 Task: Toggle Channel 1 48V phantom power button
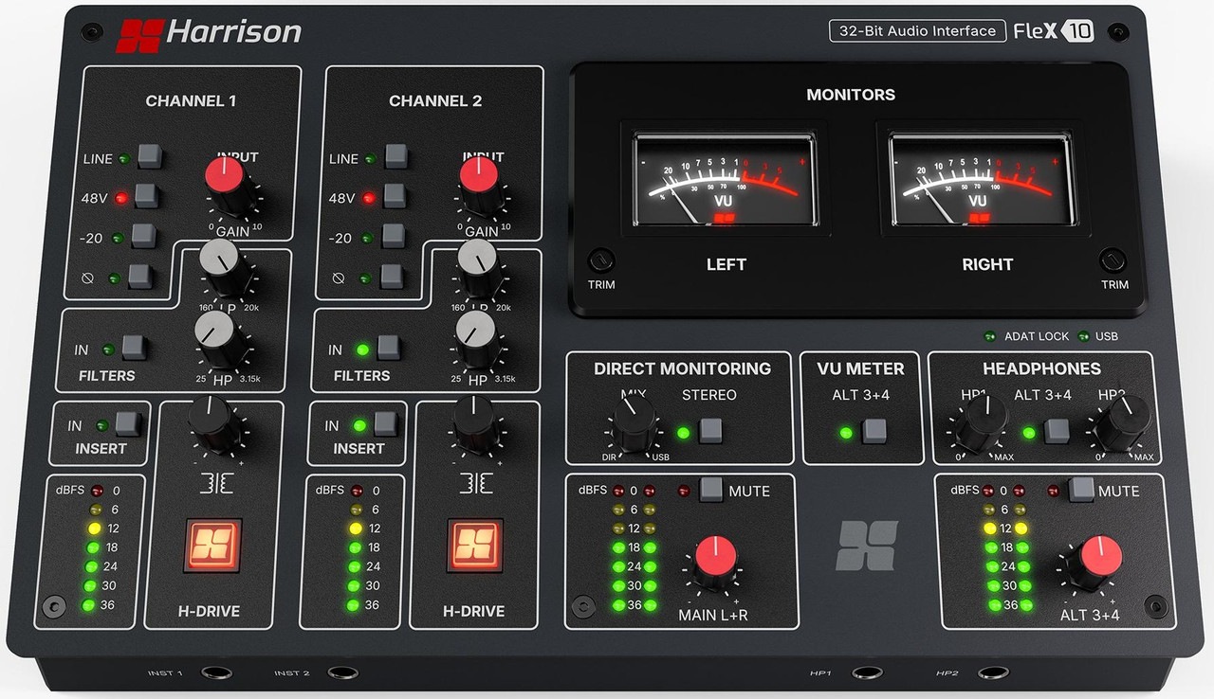pyautogui.click(x=147, y=195)
